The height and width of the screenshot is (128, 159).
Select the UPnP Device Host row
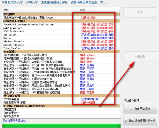tap(61, 31)
